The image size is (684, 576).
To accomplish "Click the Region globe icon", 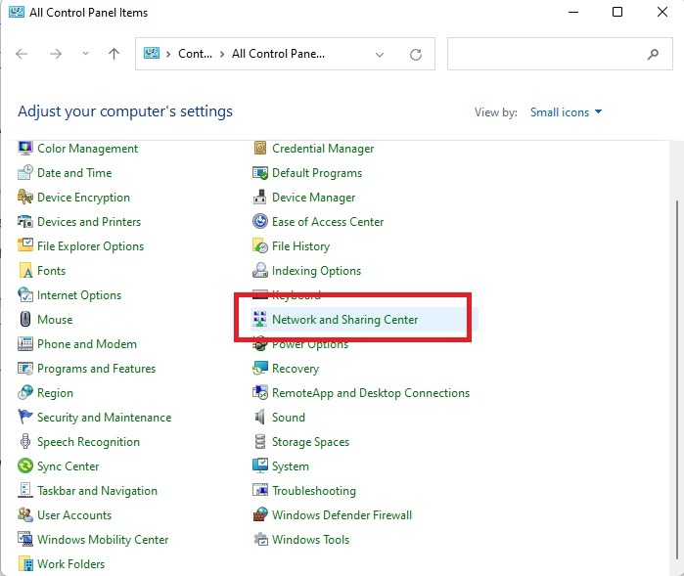I will (25, 392).
